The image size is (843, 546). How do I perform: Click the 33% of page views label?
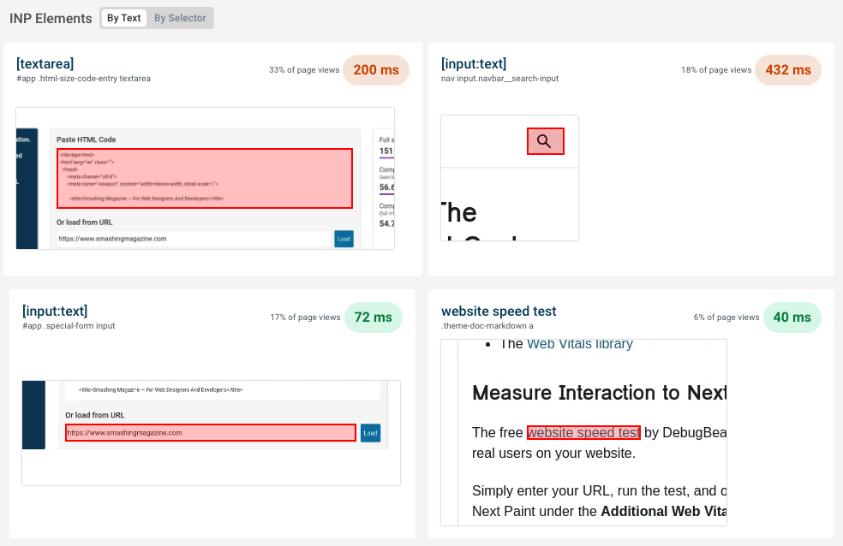pos(304,70)
